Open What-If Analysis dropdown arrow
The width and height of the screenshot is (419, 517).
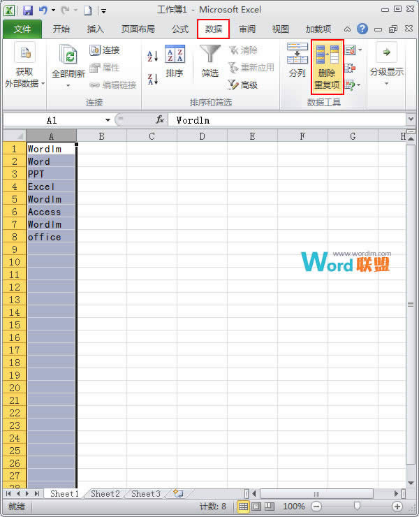[359, 85]
